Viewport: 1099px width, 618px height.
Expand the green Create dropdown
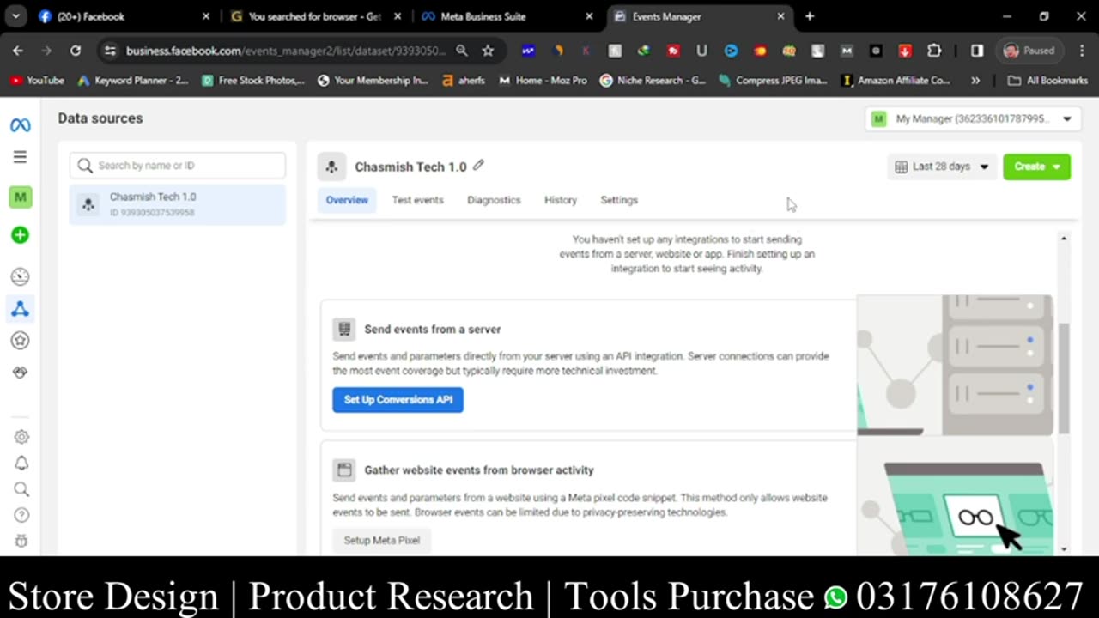pos(1036,167)
